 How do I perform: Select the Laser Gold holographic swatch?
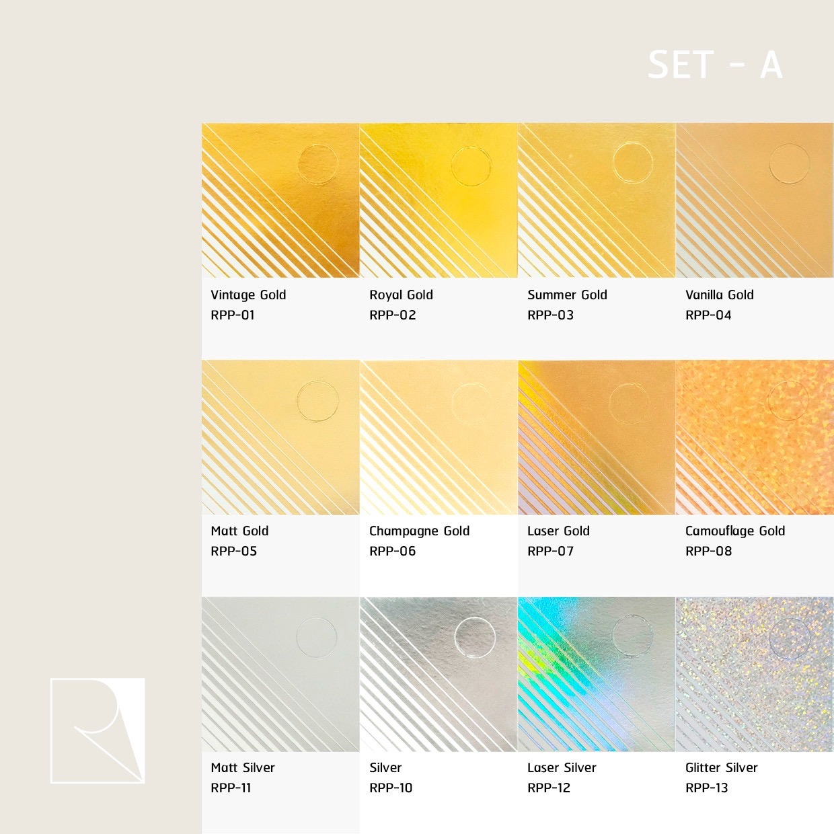(597, 437)
